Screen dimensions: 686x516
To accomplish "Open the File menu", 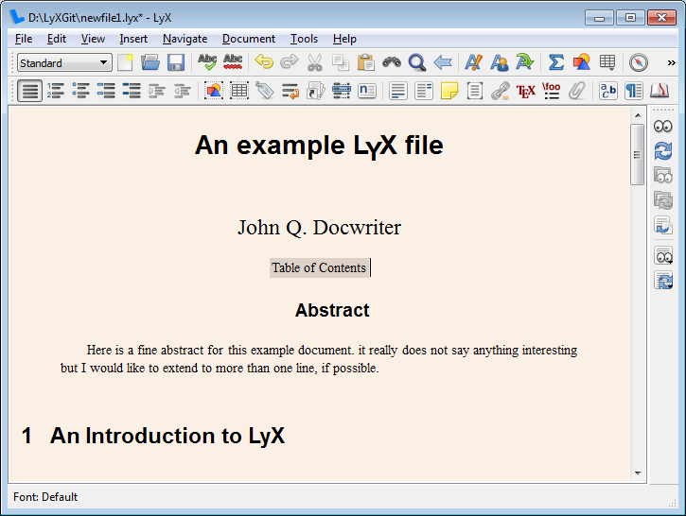I will [24, 39].
